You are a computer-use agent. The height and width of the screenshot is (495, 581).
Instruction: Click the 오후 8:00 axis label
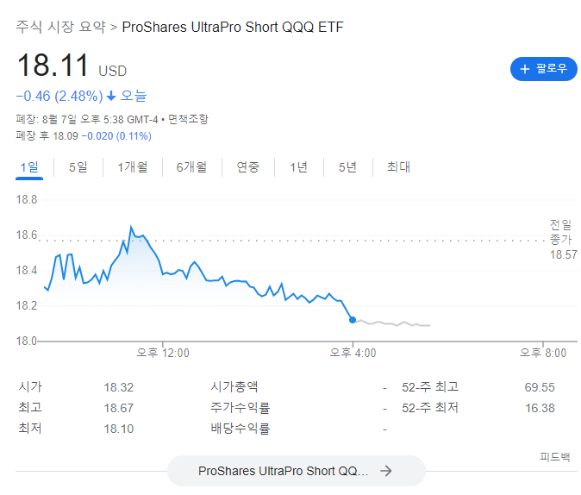click(x=543, y=353)
